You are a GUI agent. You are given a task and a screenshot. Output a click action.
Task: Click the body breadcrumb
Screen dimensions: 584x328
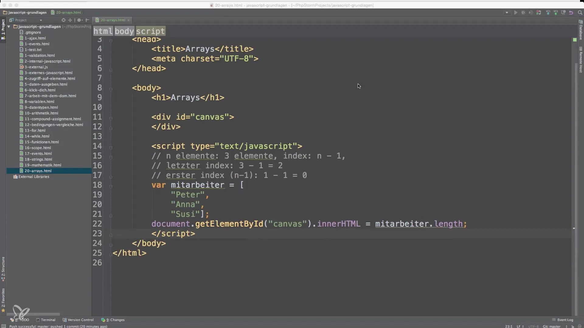[x=124, y=31]
